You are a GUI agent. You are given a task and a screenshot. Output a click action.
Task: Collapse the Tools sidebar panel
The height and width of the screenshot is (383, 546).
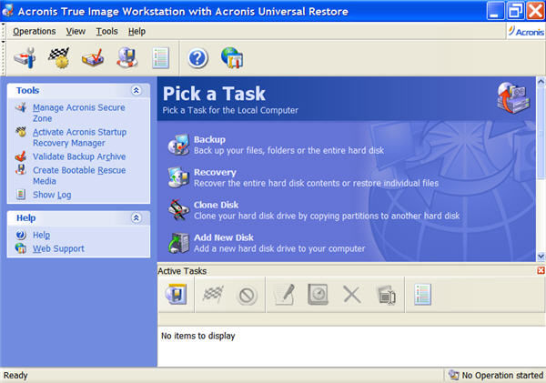click(136, 91)
